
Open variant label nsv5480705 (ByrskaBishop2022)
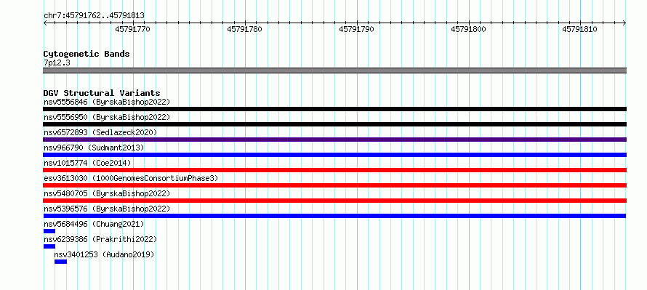107,193
